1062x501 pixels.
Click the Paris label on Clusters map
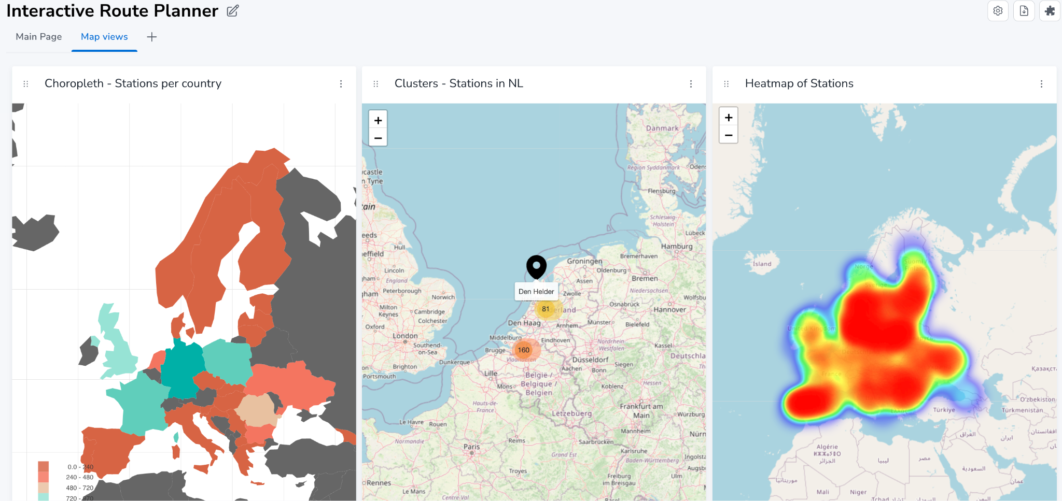(471, 447)
